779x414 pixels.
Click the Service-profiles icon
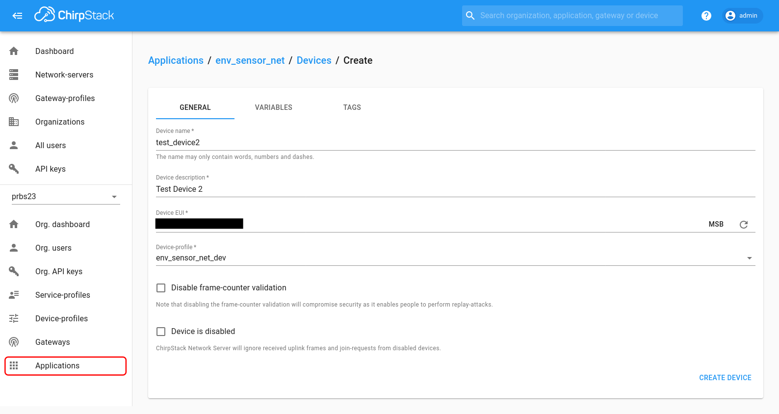click(x=14, y=295)
